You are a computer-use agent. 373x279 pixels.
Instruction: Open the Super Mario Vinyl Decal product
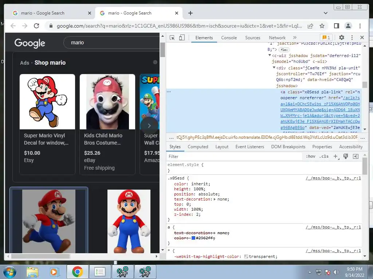(x=47, y=124)
